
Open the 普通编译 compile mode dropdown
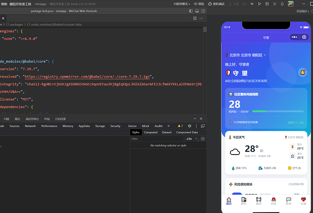(303, 11)
